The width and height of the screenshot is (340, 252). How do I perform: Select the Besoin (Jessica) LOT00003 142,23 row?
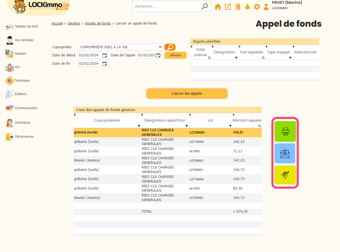pos(167,160)
